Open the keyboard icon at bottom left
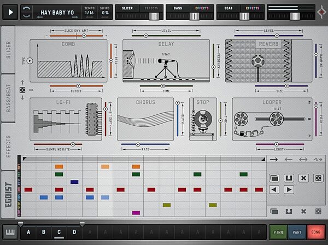The height and width of the screenshot is (245, 328). click(x=10, y=232)
